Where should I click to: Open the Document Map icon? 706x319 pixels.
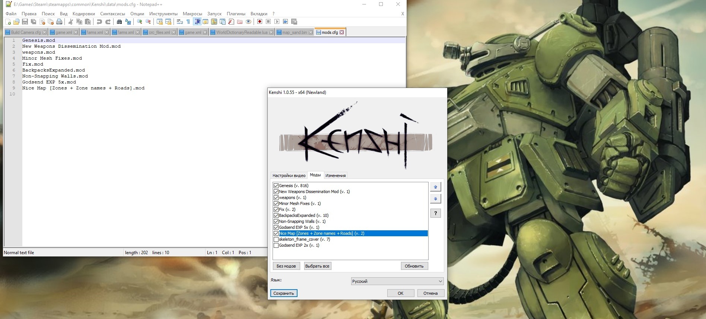pyautogui.click(x=214, y=22)
